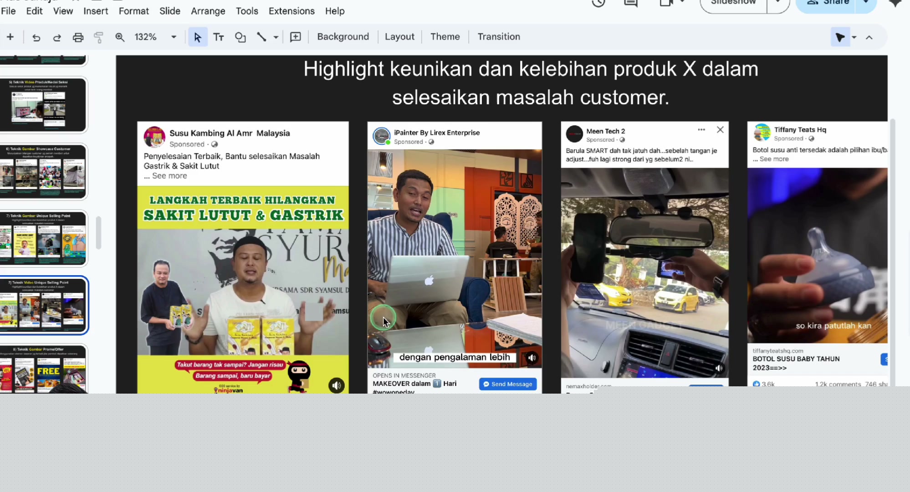Image resolution: width=910 pixels, height=492 pixels.
Task: Open Gemini sparkle icon
Action: 895,3
